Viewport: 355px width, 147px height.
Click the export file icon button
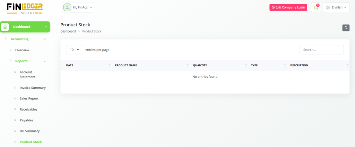[x=346, y=28]
